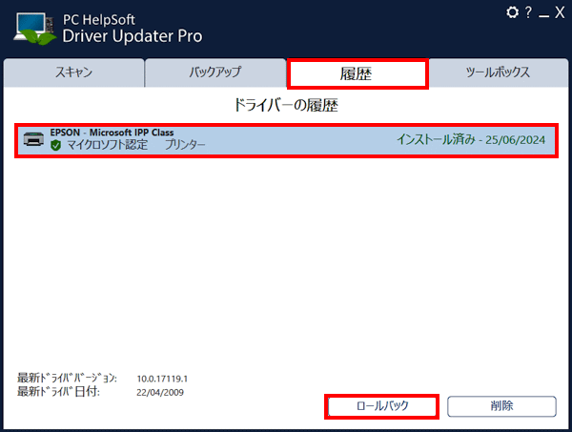Select the 履歴 tab
572x432 pixels.
click(x=357, y=73)
